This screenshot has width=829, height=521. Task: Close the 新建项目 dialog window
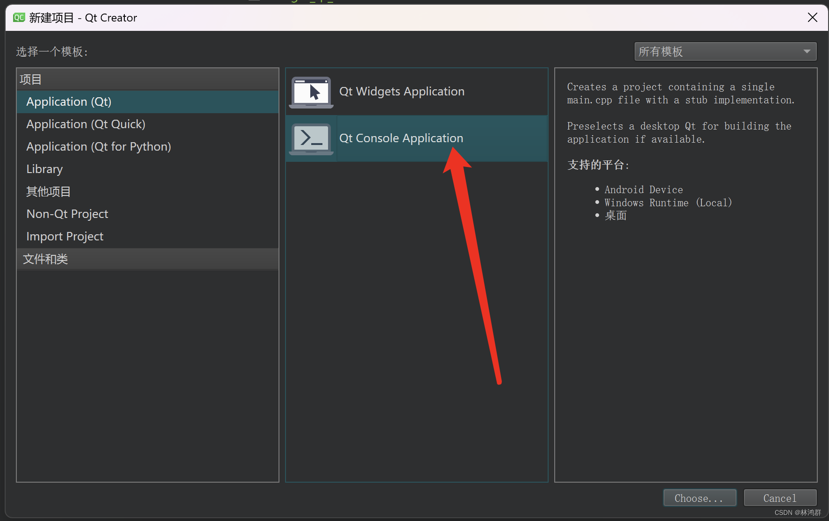click(813, 18)
